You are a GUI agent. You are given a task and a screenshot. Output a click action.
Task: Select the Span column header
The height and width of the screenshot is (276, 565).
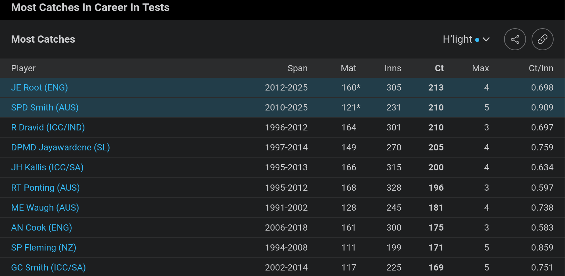click(298, 68)
